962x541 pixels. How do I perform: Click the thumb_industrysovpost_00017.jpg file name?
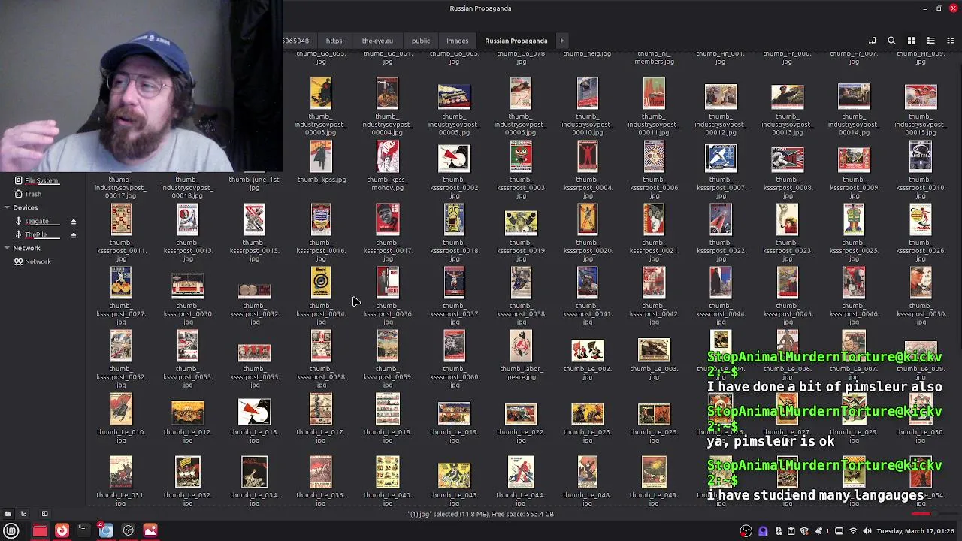coord(121,188)
